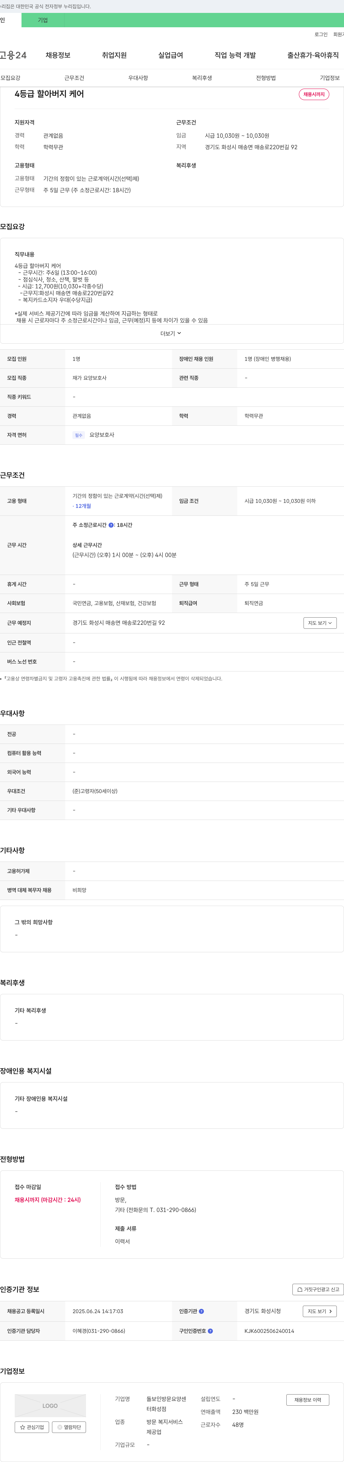This screenshot has width=344, height=1462.
Task: Jump to 기업정보 section tab
Action: coord(330,78)
